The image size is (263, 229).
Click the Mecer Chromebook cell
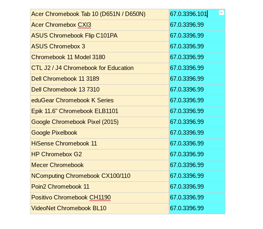58,165
